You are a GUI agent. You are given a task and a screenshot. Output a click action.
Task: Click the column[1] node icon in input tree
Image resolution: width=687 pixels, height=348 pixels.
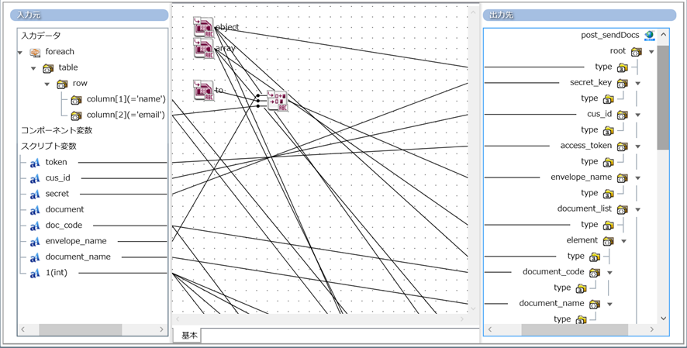point(76,99)
